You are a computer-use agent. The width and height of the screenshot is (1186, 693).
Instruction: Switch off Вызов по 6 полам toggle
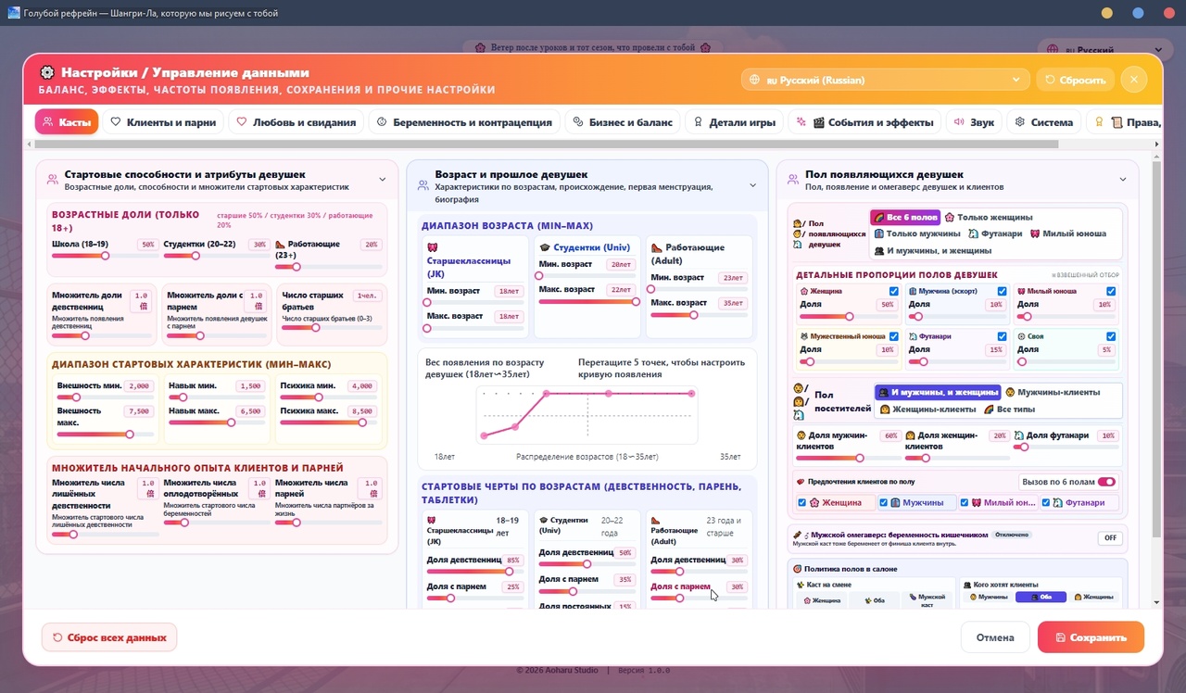click(x=1106, y=482)
